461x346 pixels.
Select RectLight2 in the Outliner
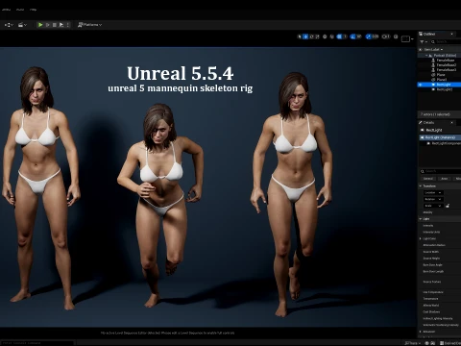pyautogui.click(x=445, y=89)
